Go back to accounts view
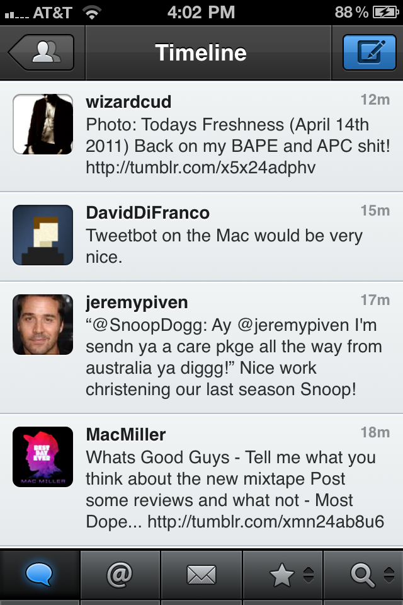403x605 pixels. coord(42,52)
